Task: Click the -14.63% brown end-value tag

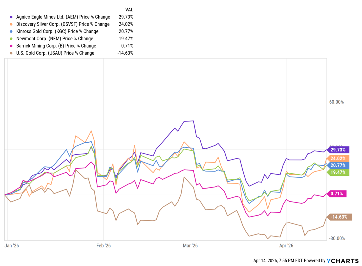Action: point(339,217)
